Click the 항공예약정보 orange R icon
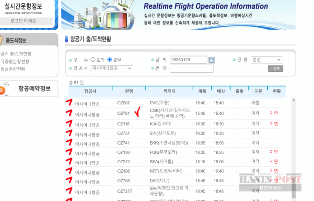 [x=2, y=89]
